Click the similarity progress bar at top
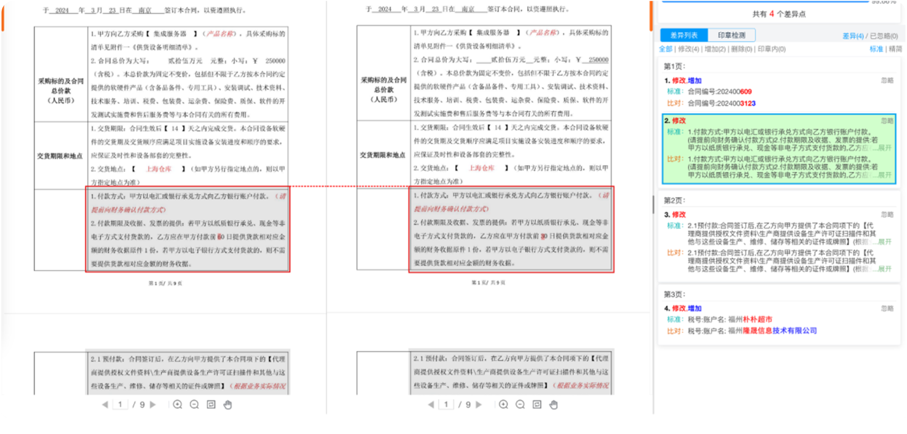The image size is (907, 434). pos(765,2)
